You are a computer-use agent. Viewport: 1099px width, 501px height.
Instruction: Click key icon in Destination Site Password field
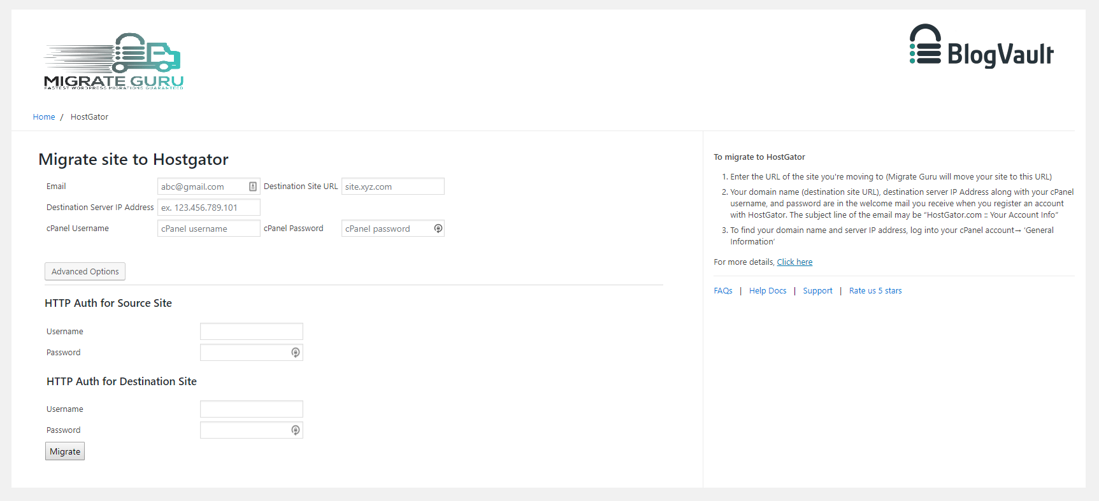coord(296,430)
